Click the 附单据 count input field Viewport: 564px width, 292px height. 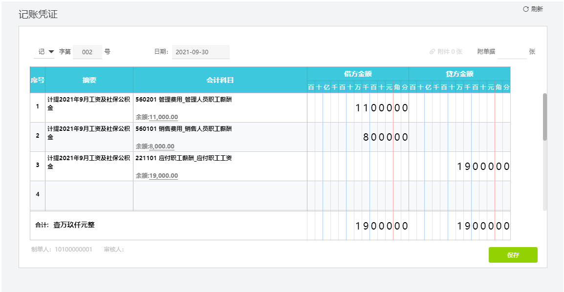tap(511, 52)
